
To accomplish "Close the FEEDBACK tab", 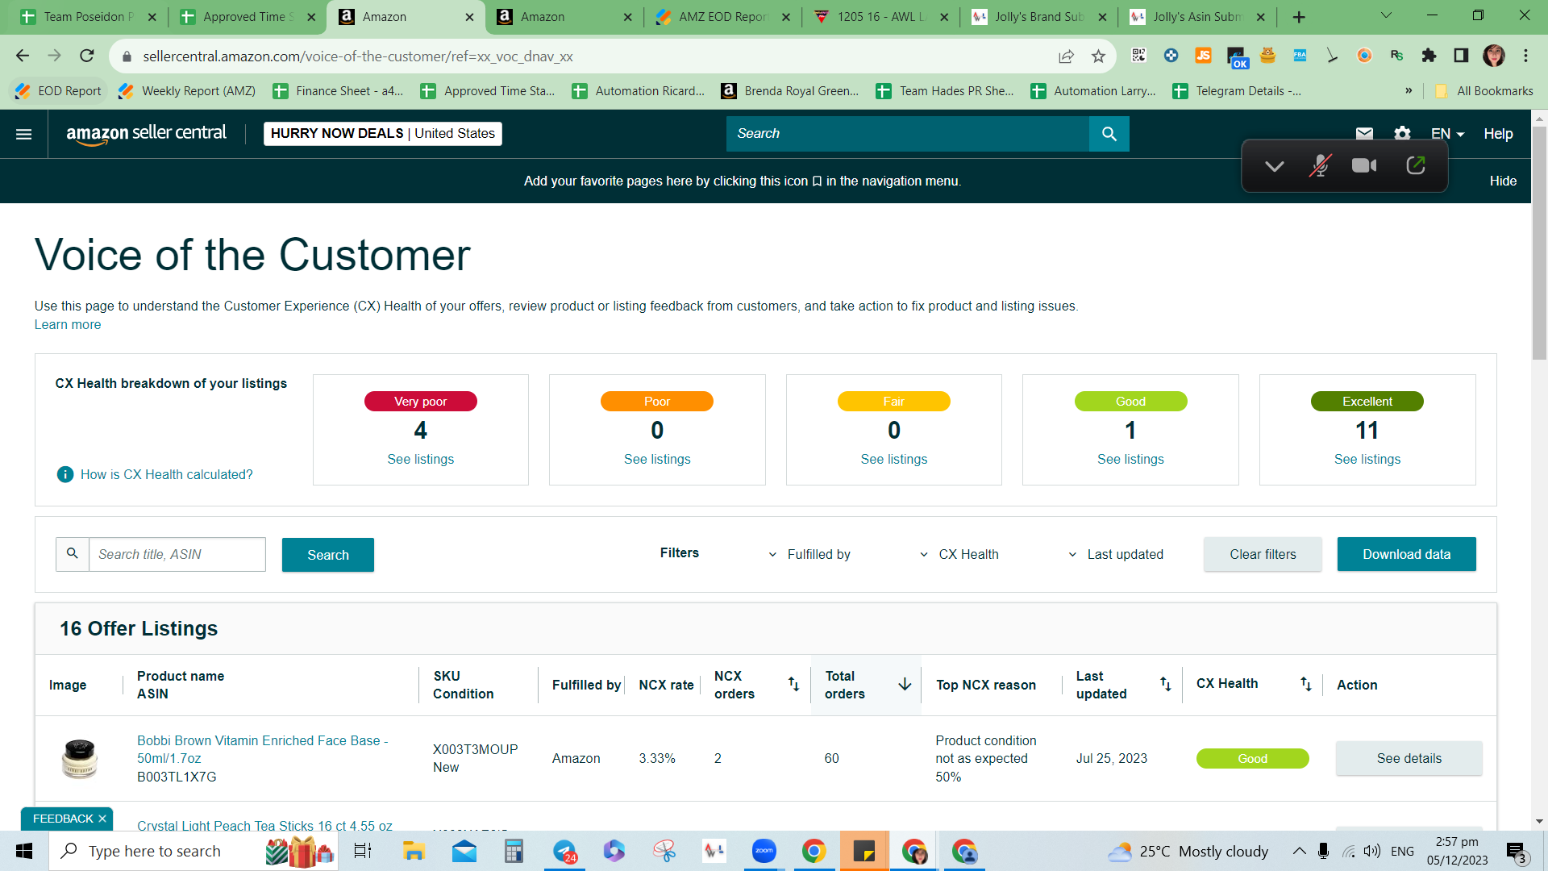I will 102,819.
